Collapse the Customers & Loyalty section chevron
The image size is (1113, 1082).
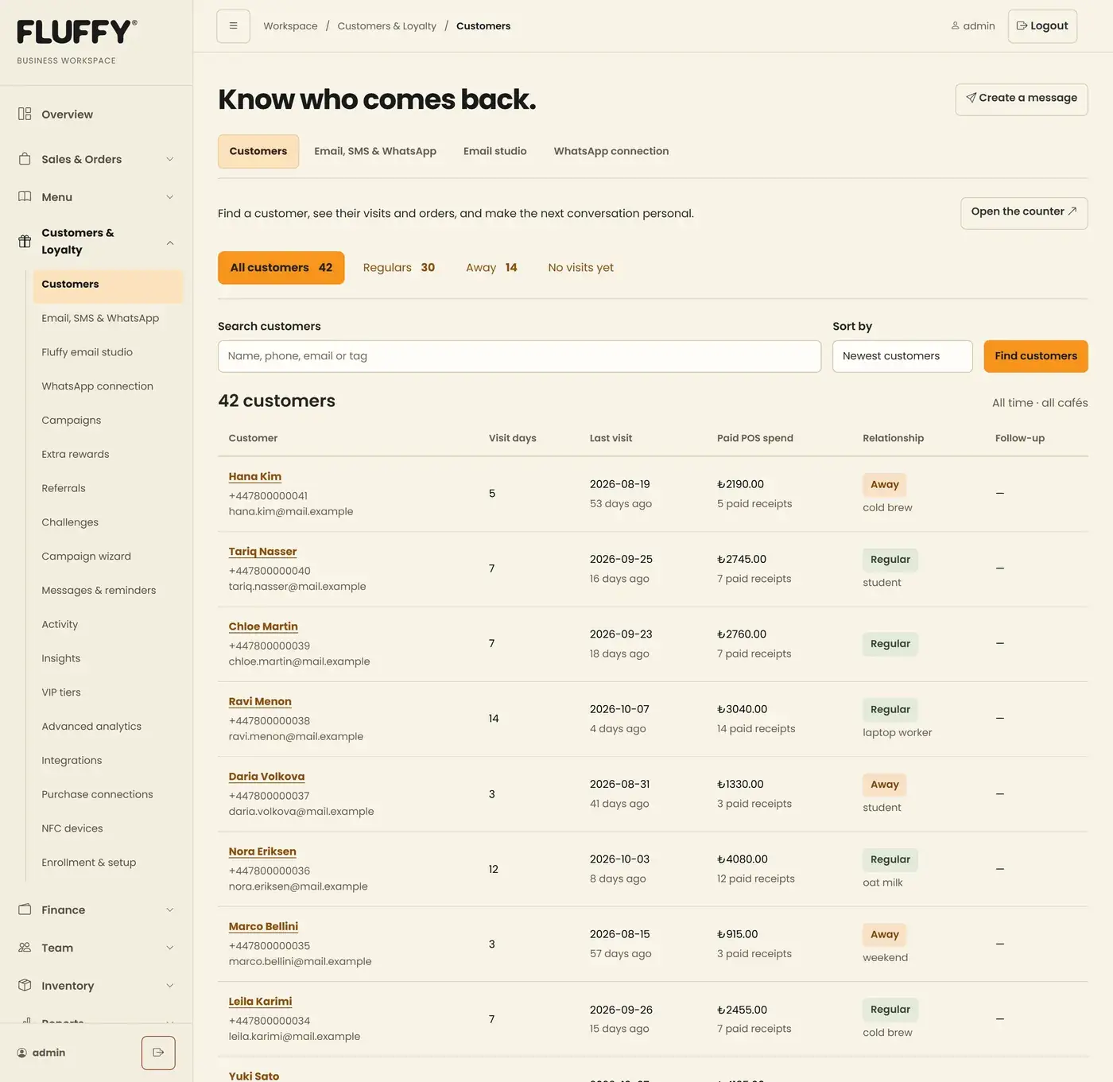[x=169, y=242]
